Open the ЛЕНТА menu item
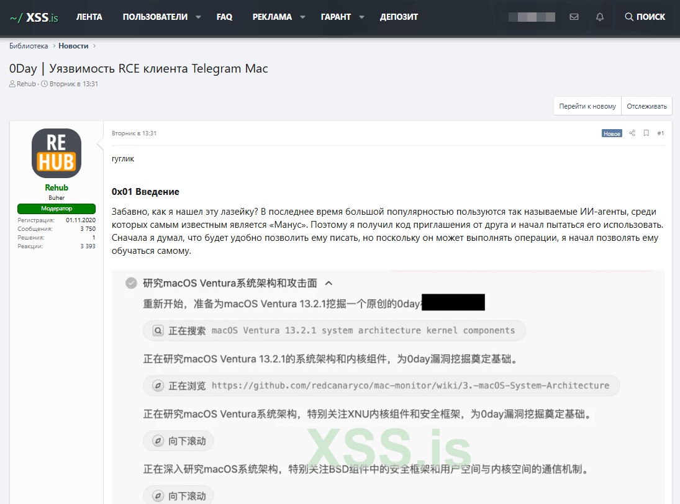 pyautogui.click(x=89, y=17)
